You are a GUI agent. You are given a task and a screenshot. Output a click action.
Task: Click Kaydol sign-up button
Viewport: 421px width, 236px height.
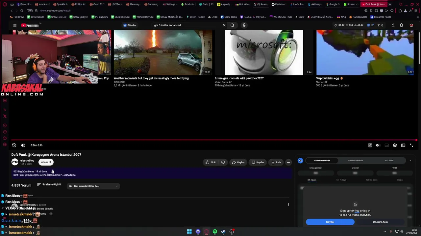[330, 222]
